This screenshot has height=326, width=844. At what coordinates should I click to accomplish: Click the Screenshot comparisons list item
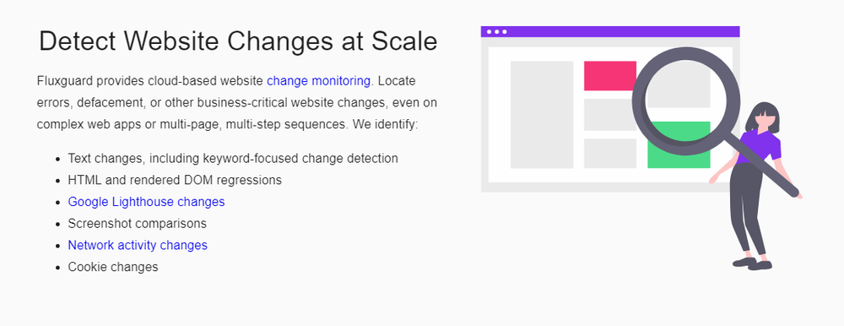coord(138,224)
